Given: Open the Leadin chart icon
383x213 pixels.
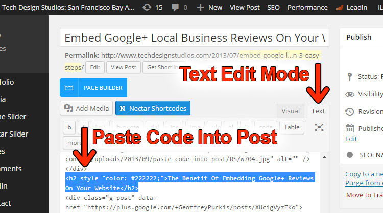Looking at the screenshot, I should pos(339,8).
